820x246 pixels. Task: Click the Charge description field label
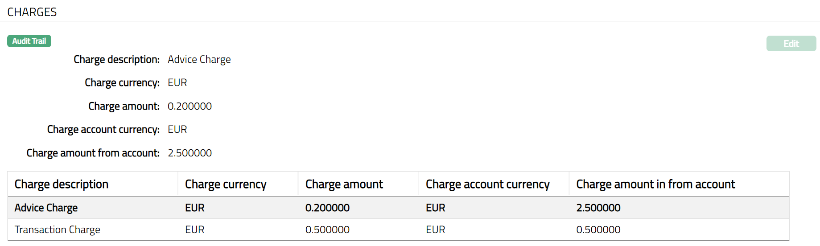point(116,59)
